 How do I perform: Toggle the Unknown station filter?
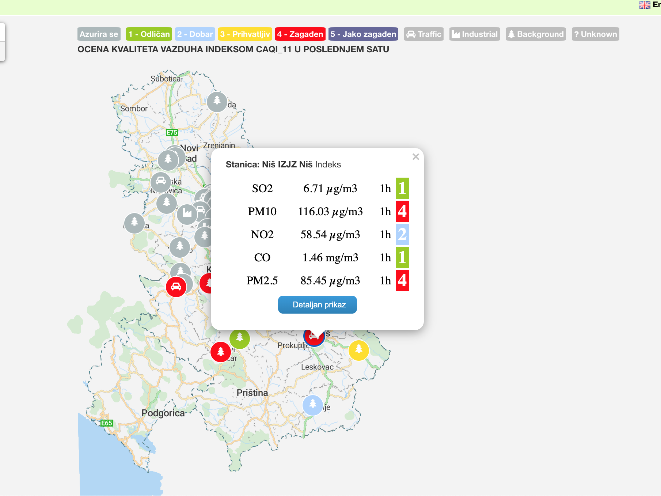[595, 34]
